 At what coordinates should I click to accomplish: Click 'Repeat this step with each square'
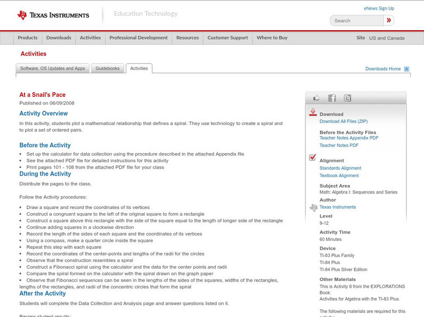point(64,247)
